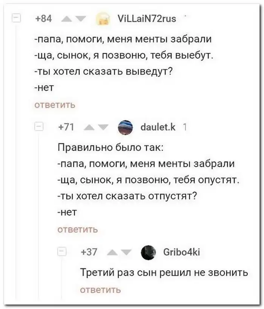Click Gribo4ki's dark avatar image
Viewport: 264px width, 309px height.
pos(149,252)
